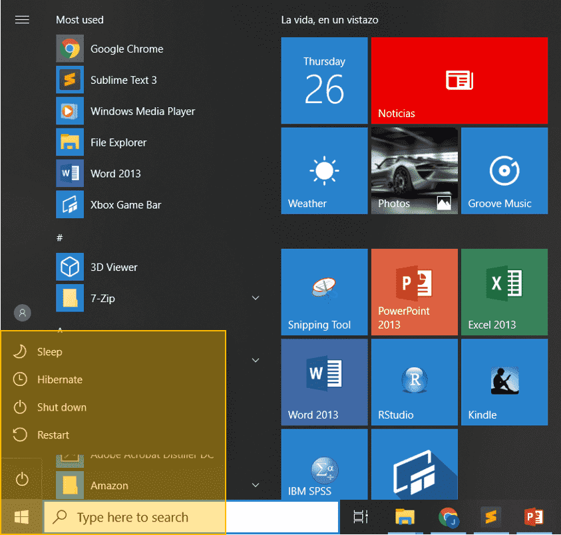Click the Type here to search box
Viewport: 561px width, 535px height.
133,517
